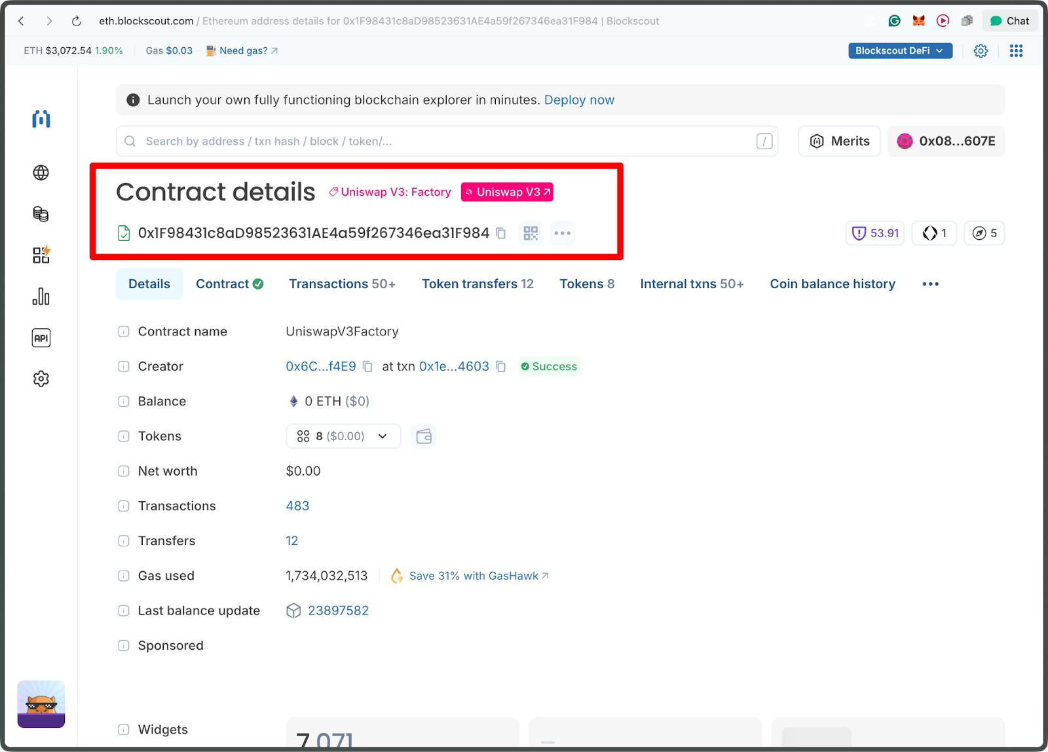1048x752 pixels.
Task: Select the tokens (coins) sidebar icon
Action: coord(41,214)
